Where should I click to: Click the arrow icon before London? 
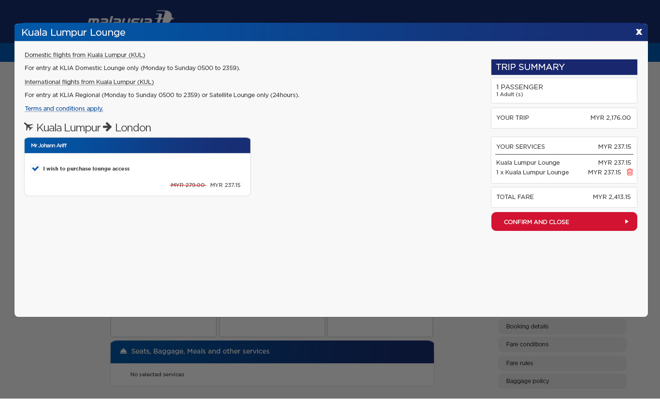[107, 127]
